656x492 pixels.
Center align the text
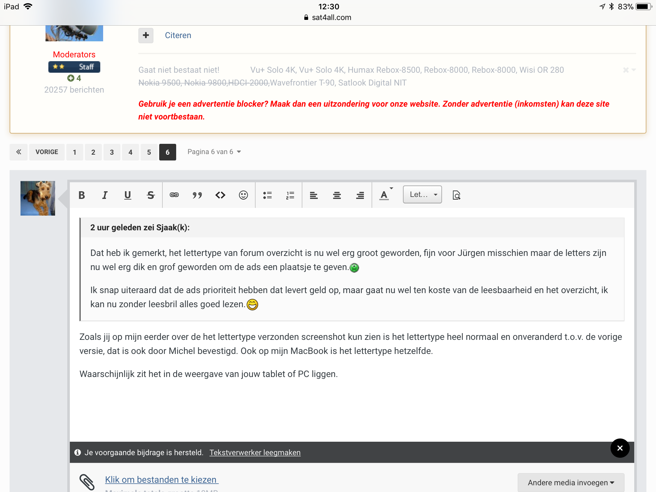click(337, 195)
